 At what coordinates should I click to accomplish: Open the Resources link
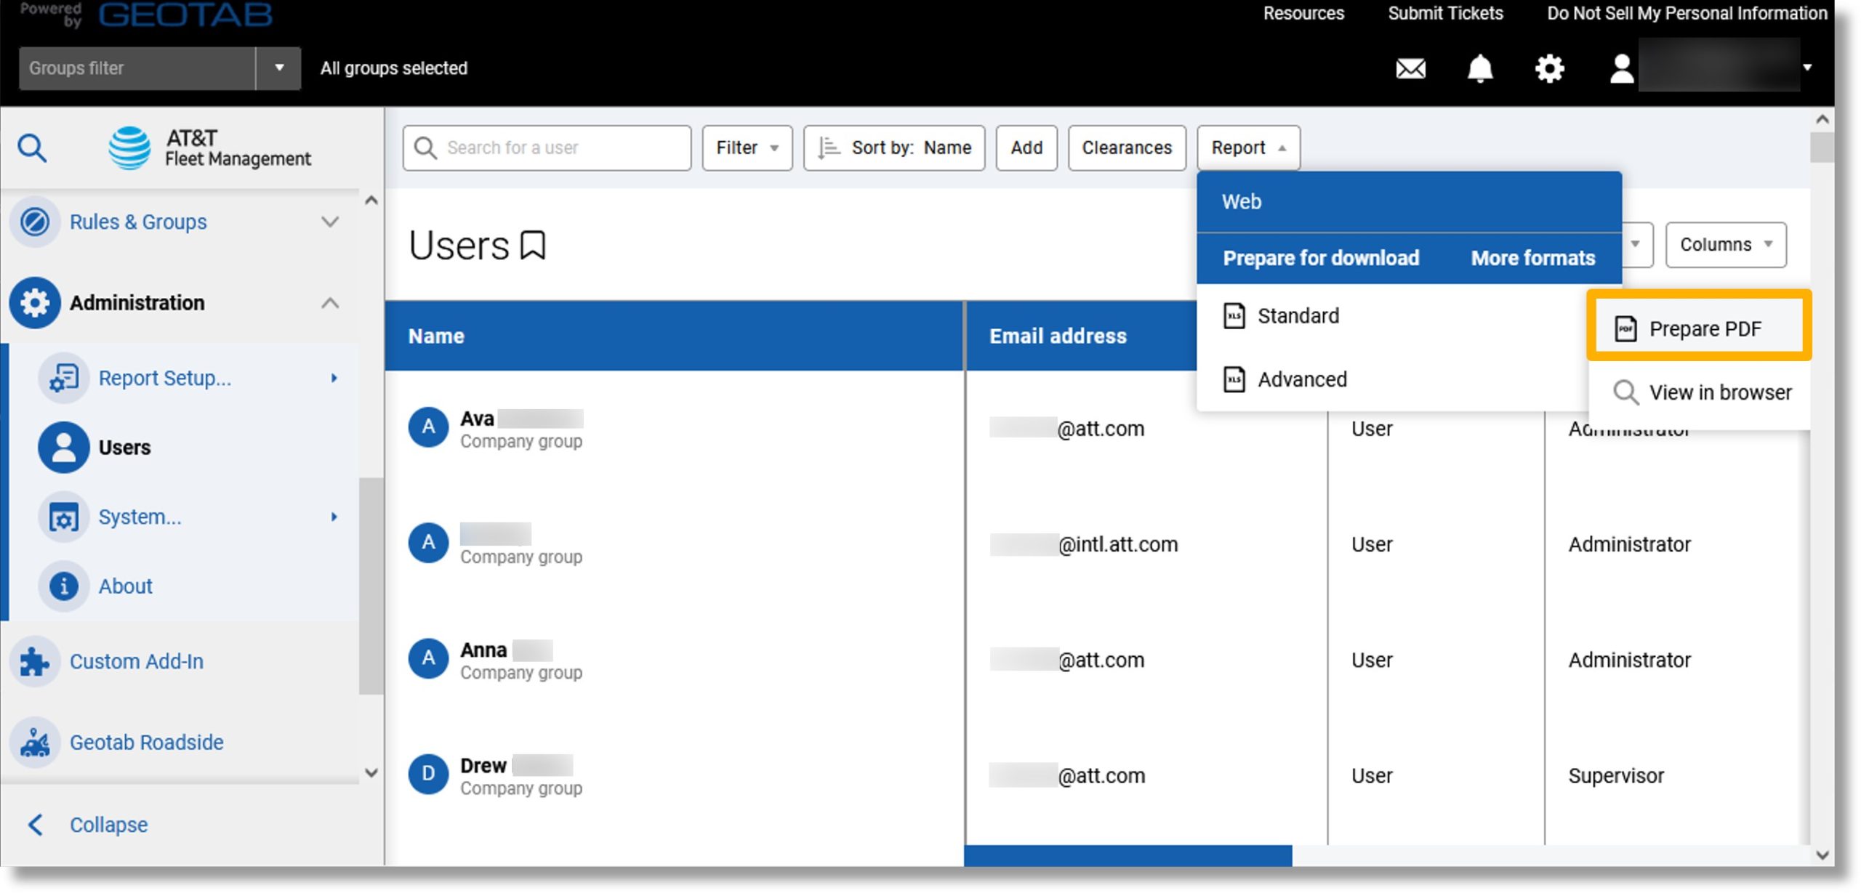[1303, 13]
